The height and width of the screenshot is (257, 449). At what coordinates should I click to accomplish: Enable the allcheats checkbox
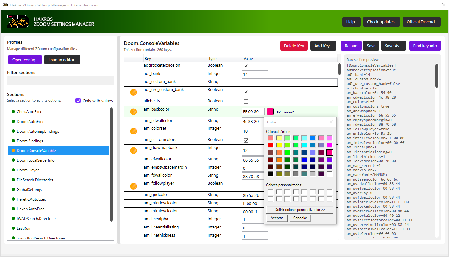pyautogui.click(x=246, y=101)
